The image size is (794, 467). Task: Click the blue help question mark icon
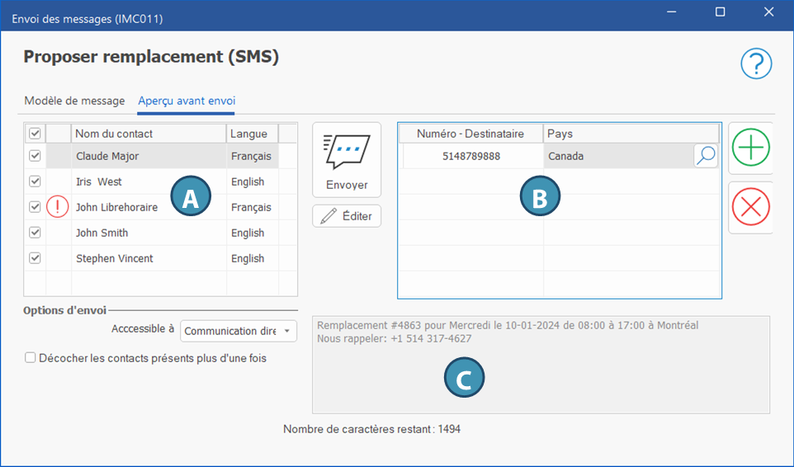[755, 64]
